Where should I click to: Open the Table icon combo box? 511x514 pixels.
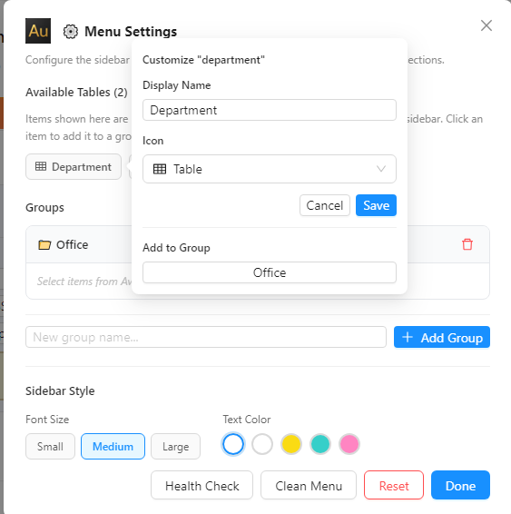[x=270, y=169]
